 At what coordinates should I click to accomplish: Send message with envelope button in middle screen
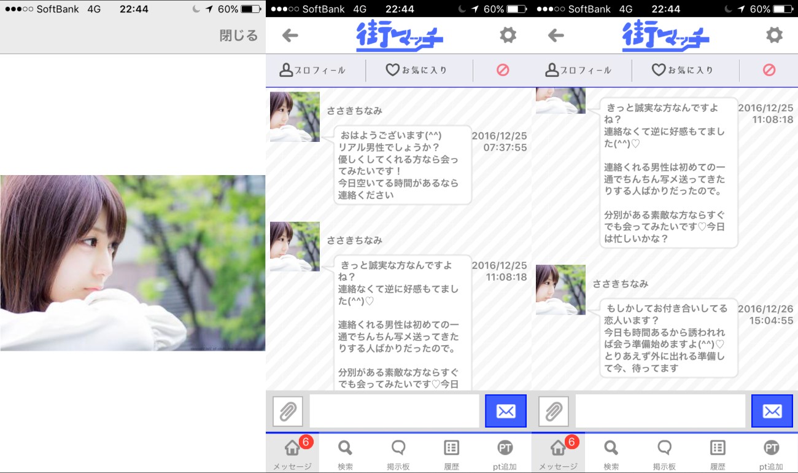coord(506,411)
